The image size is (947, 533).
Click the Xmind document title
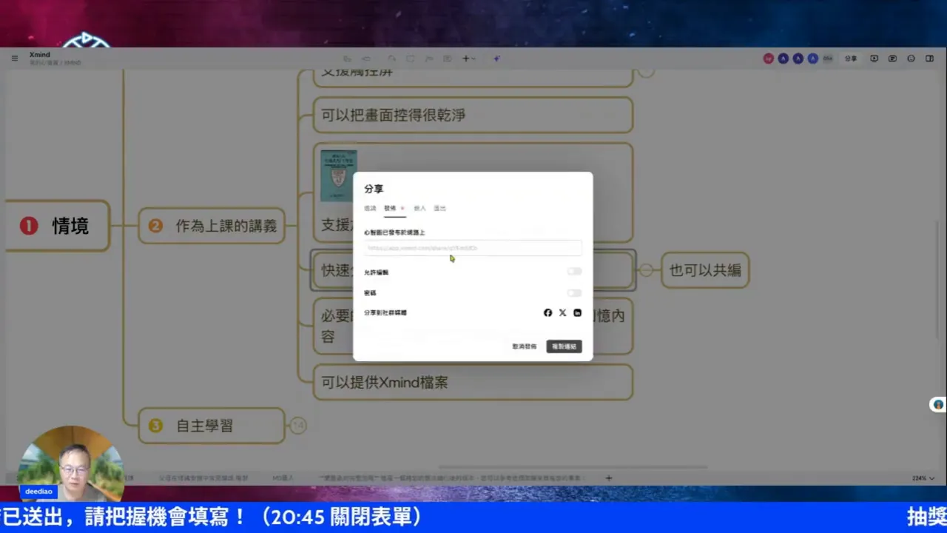[39, 55]
